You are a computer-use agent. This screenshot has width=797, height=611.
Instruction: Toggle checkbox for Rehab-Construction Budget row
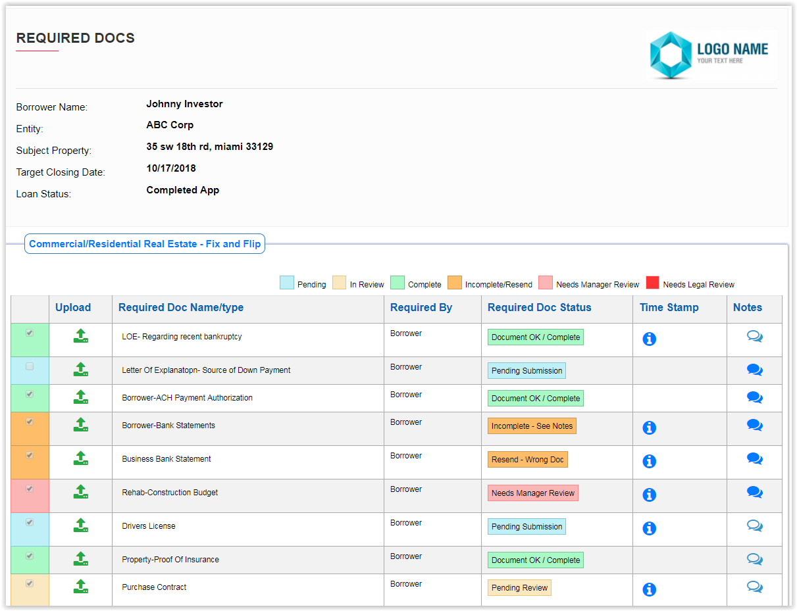pos(30,489)
